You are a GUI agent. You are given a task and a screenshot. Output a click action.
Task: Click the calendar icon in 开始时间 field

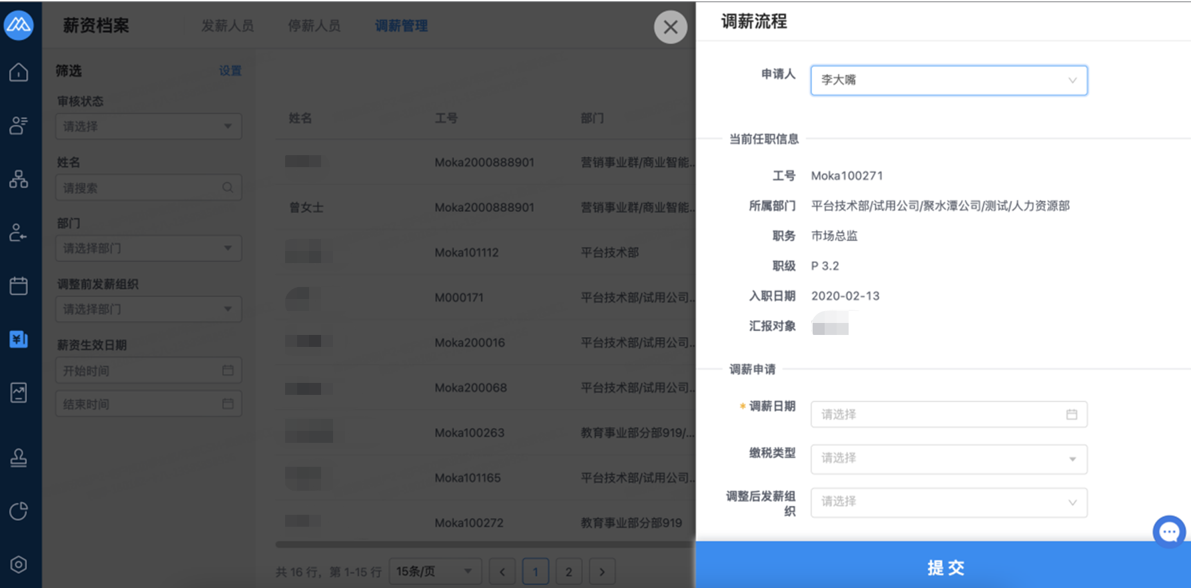coord(228,370)
